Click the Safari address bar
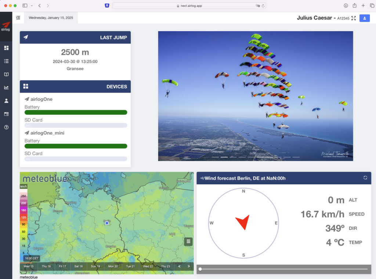 click(x=189, y=6)
